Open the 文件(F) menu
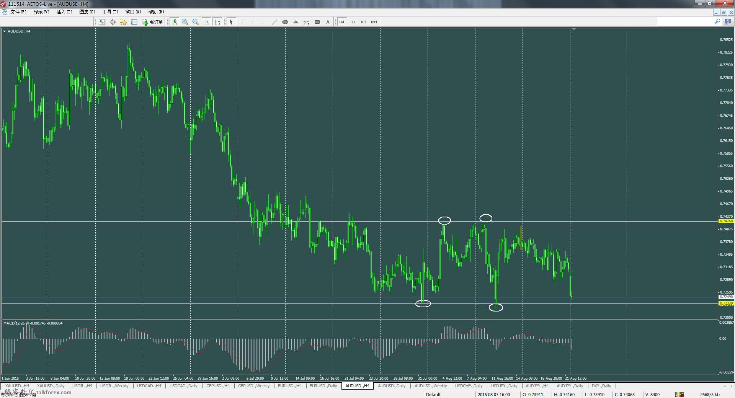 click(18, 12)
